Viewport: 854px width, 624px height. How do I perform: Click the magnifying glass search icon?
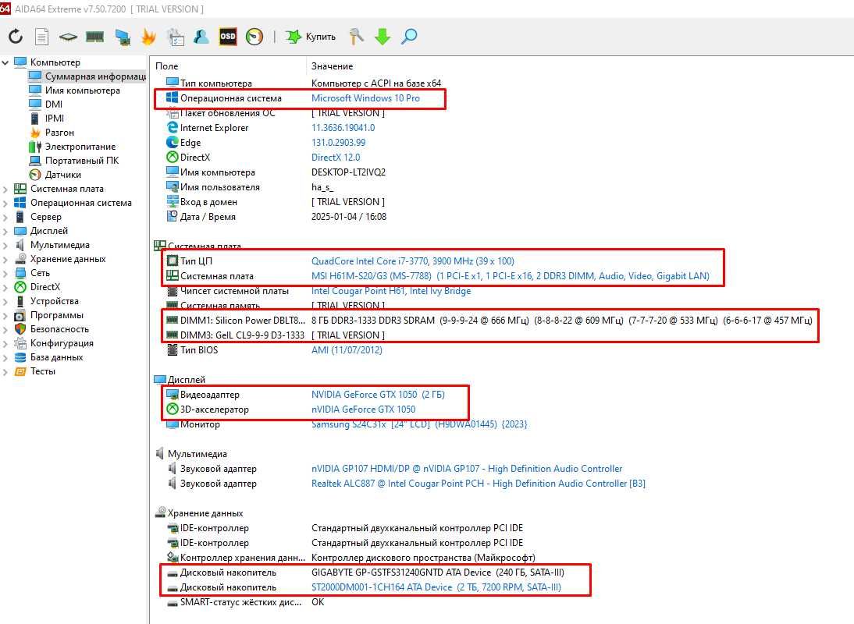(409, 37)
